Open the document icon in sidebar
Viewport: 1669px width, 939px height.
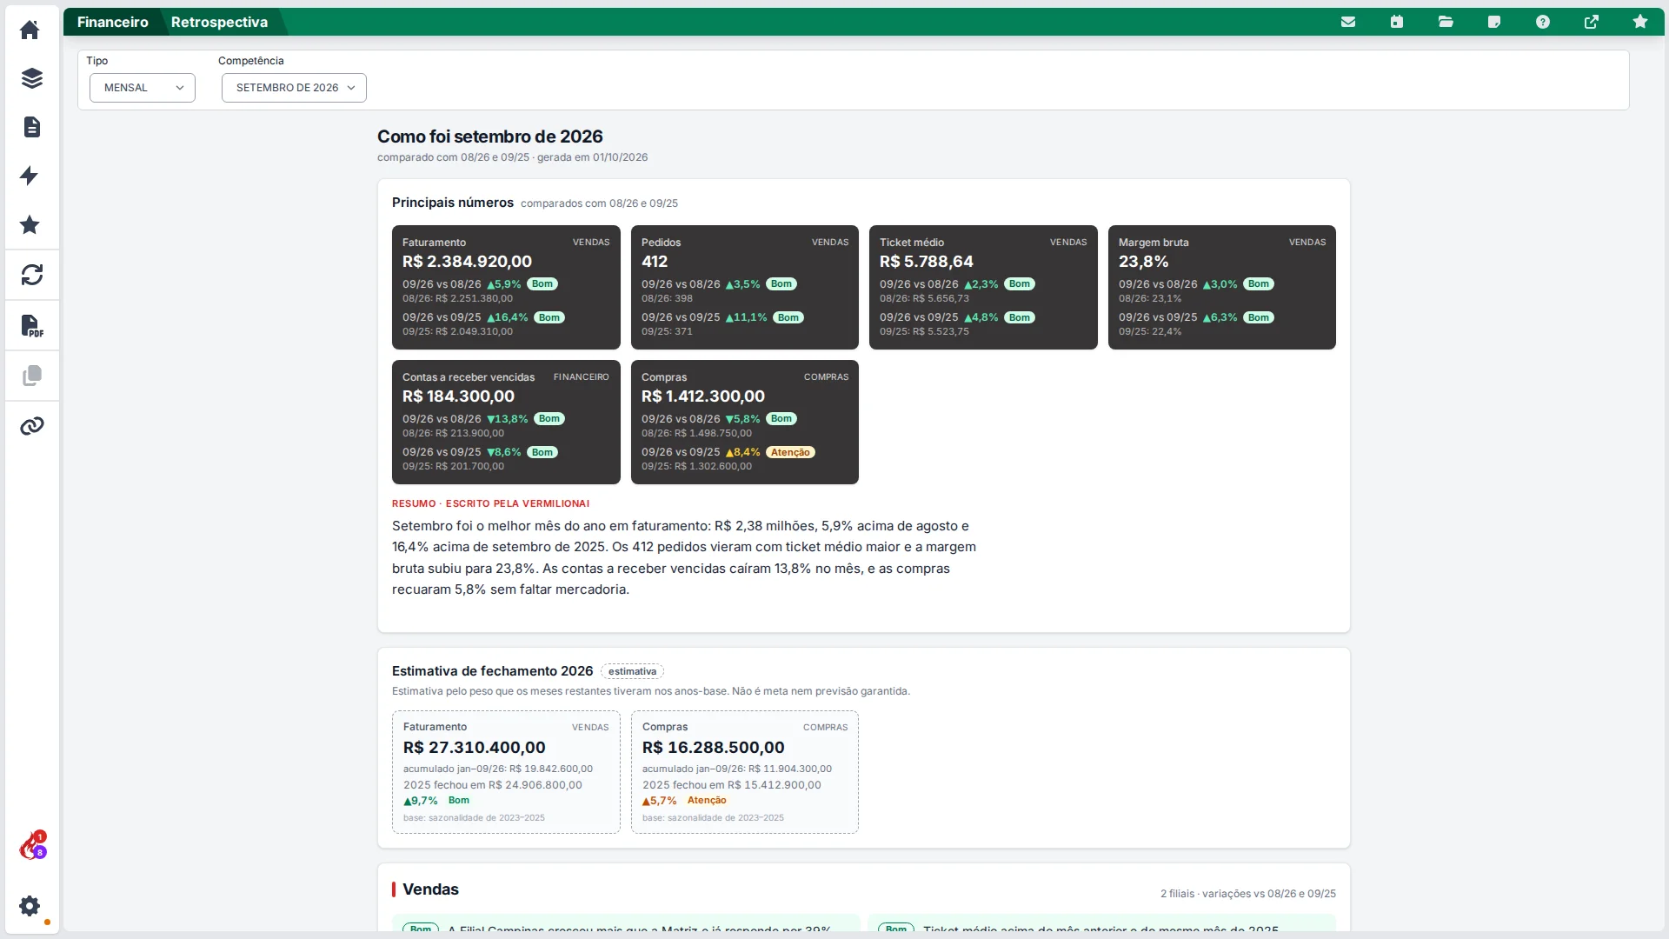point(31,127)
